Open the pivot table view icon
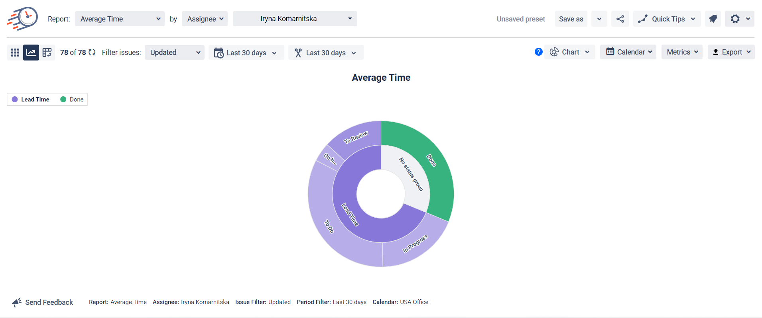Screen dimensions: 762x318 (x=47, y=53)
